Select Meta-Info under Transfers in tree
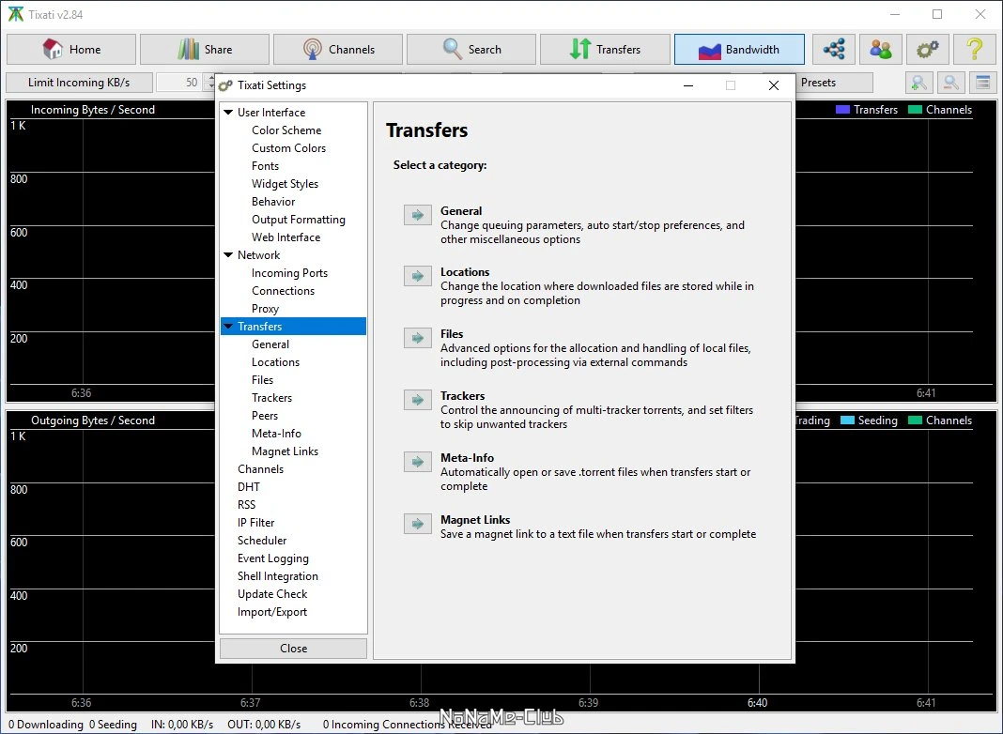Viewport: 1003px width, 734px height. coord(276,435)
